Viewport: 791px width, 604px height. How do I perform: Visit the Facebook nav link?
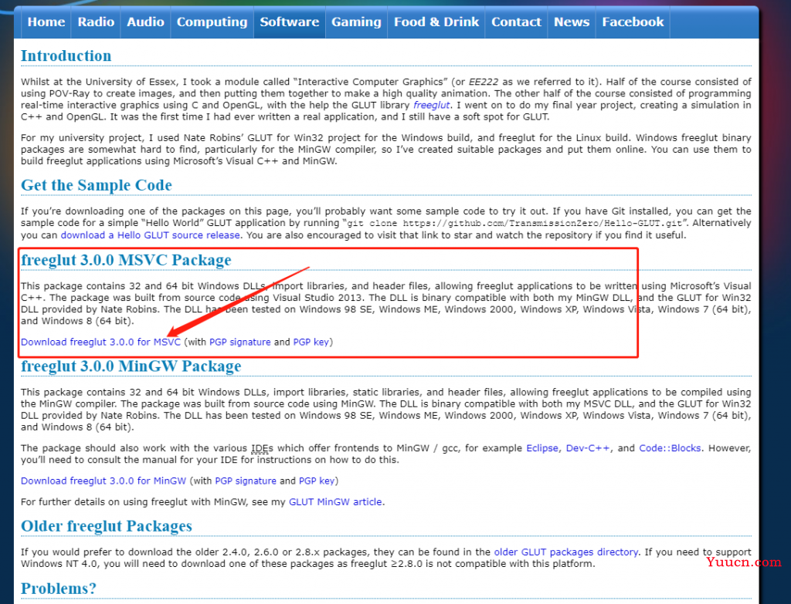point(633,22)
